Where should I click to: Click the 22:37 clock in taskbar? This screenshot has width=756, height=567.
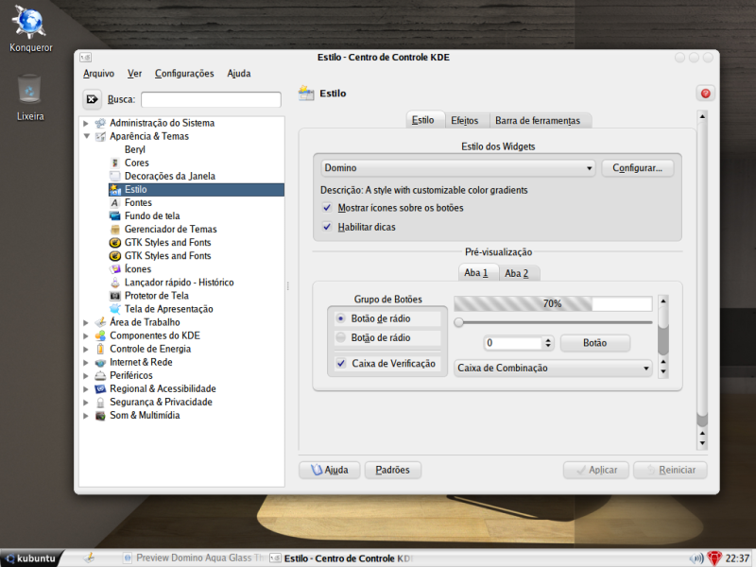(737, 558)
